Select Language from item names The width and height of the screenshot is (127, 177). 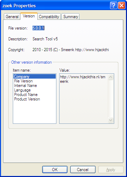pos(35,90)
